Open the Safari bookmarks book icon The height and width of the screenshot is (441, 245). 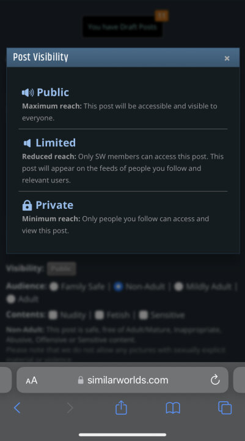pos(173,407)
